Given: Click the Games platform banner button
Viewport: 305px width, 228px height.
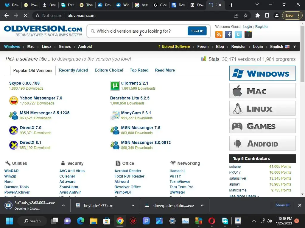Looking at the screenshot, I should (262, 126).
